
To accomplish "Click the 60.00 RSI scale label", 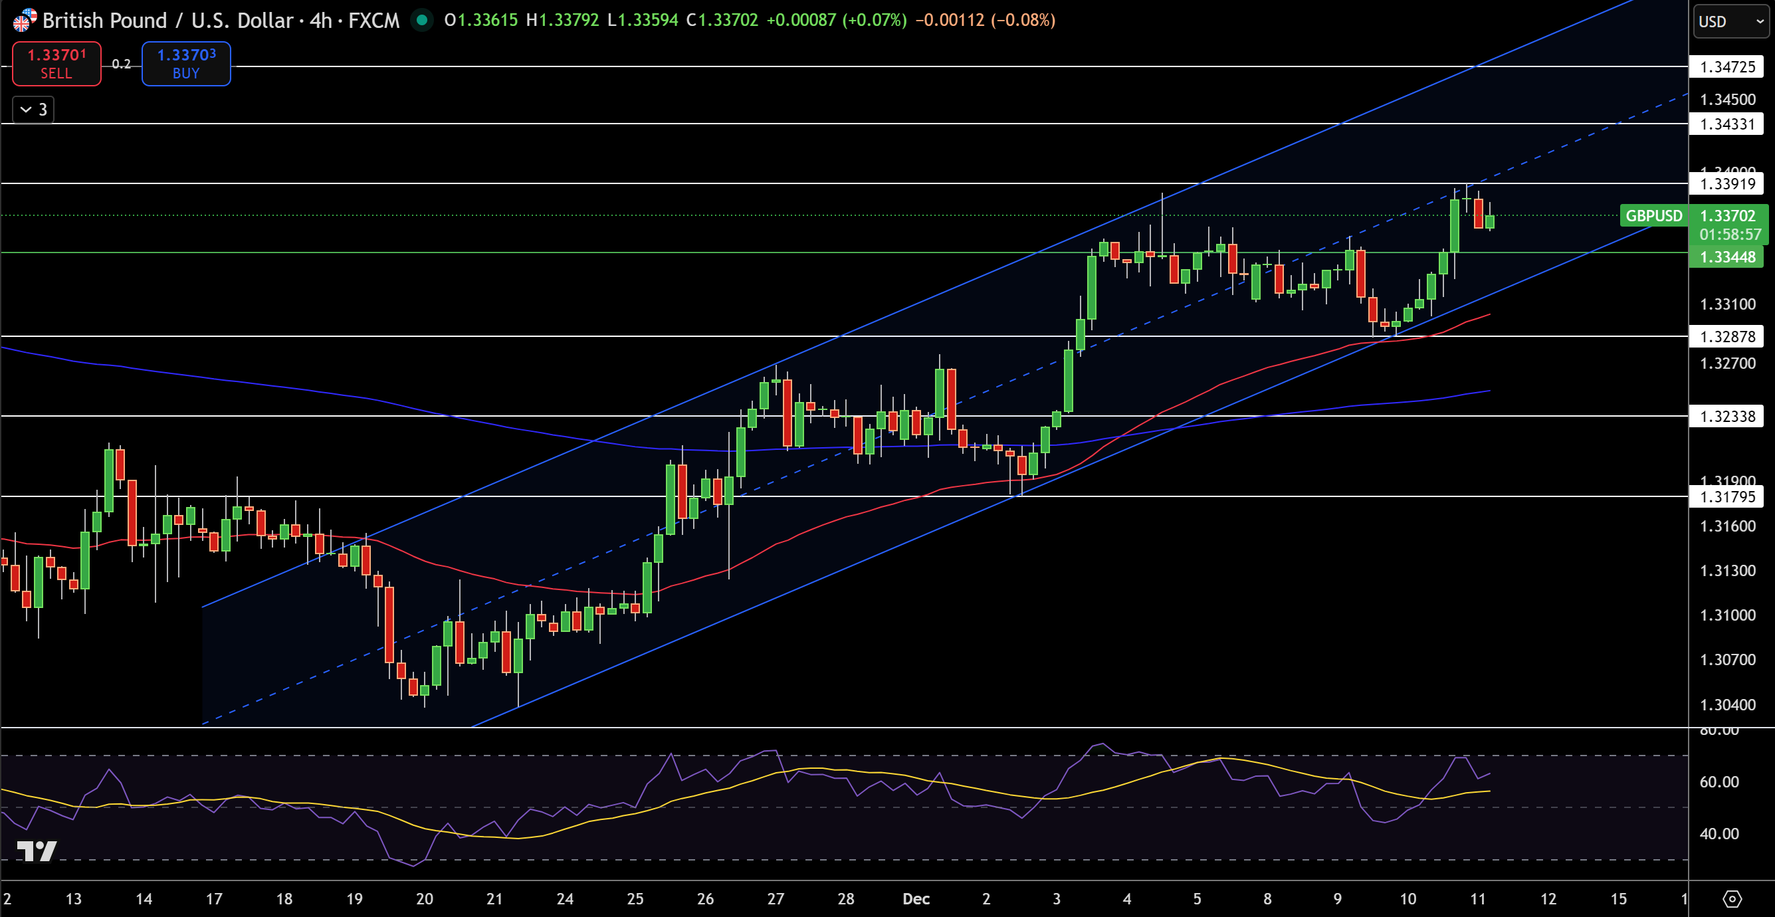I will coord(1719,782).
